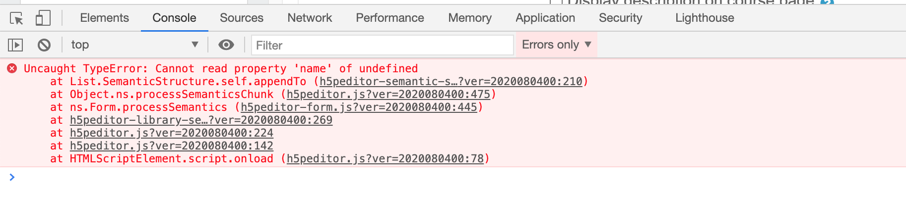Clear the console with the ban icon
The width and height of the screenshot is (906, 197).
point(44,45)
